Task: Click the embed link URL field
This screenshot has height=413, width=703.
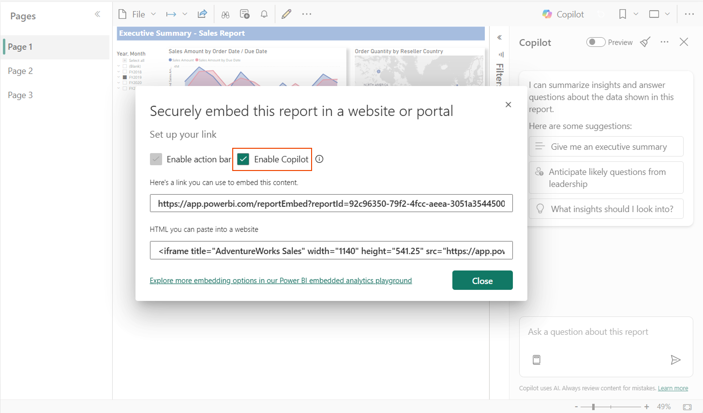Action: [x=331, y=203]
